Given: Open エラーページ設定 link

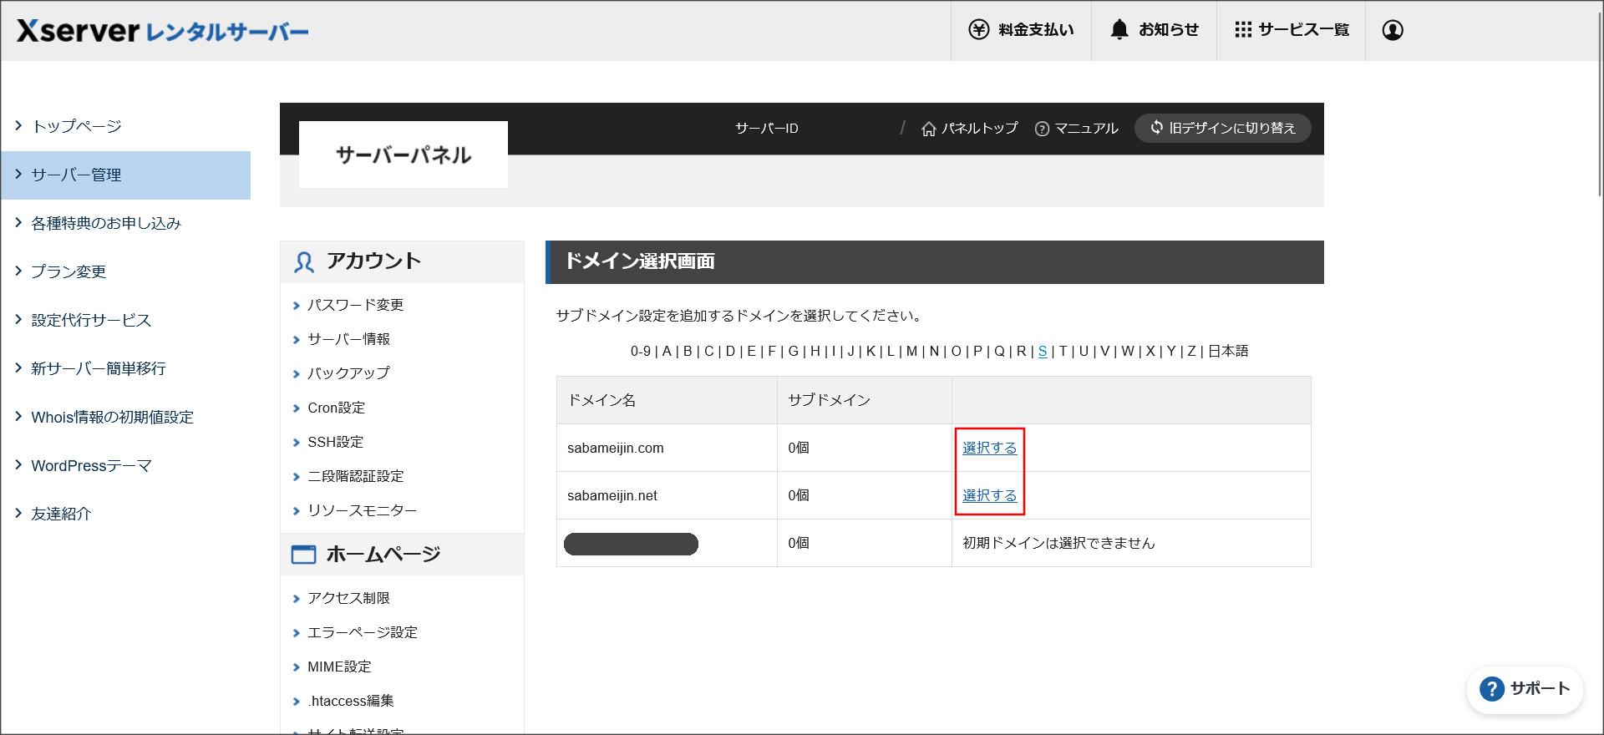Looking at the screenshot, I should coord(362,632).
